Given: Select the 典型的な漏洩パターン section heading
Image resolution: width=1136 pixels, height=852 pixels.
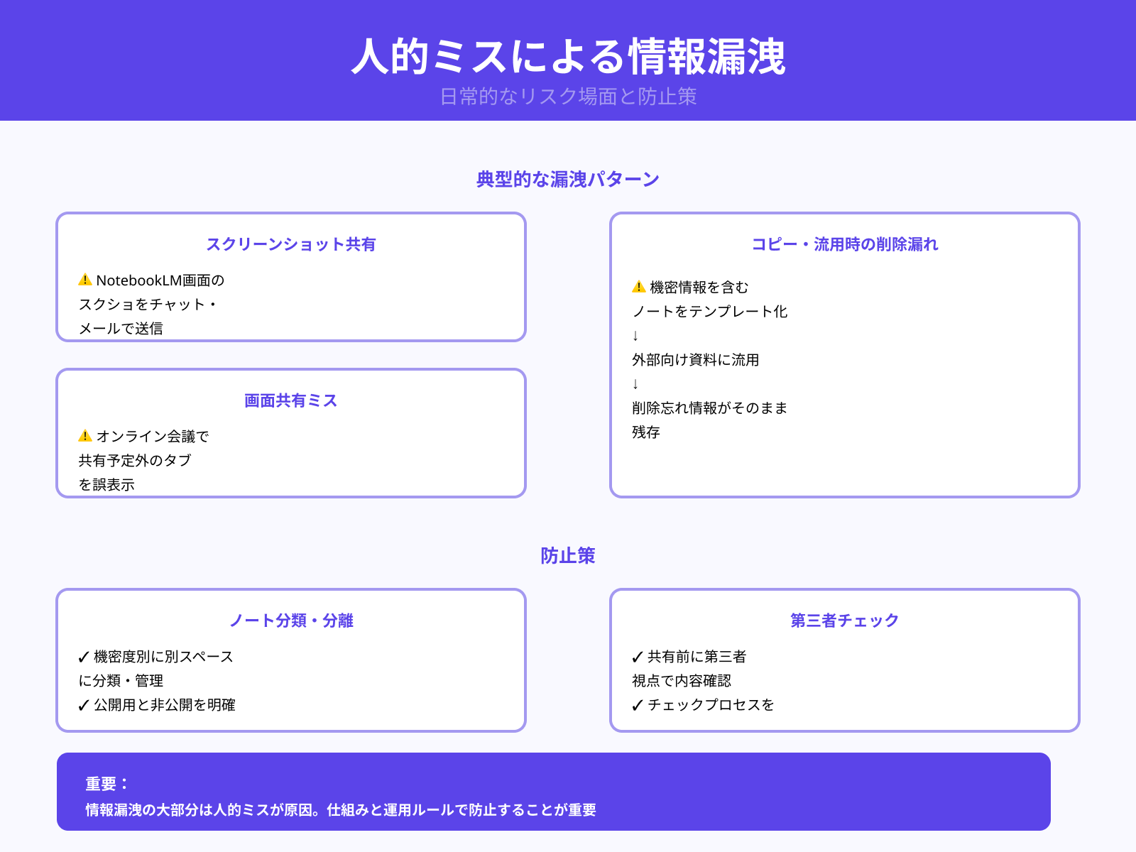Looking at the screenshot, I should (x=567, y=180).
